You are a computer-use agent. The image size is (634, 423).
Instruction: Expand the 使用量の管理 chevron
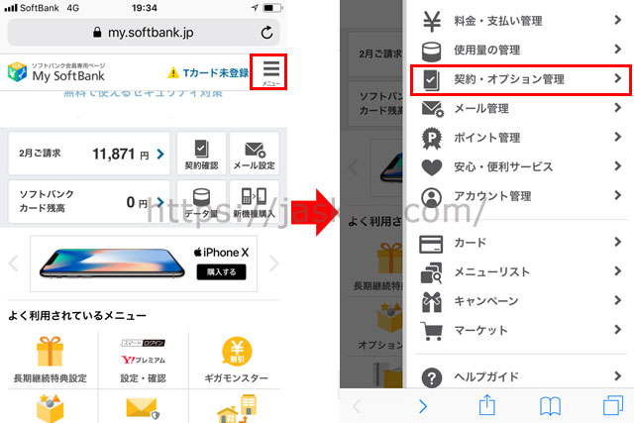[617, 50]
